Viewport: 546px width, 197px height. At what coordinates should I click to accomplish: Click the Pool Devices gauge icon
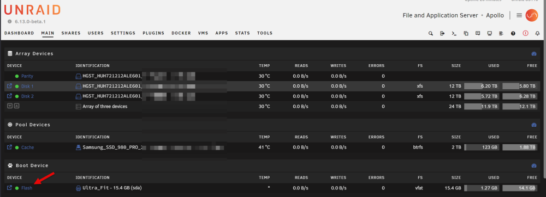click(x=534, y=125)
